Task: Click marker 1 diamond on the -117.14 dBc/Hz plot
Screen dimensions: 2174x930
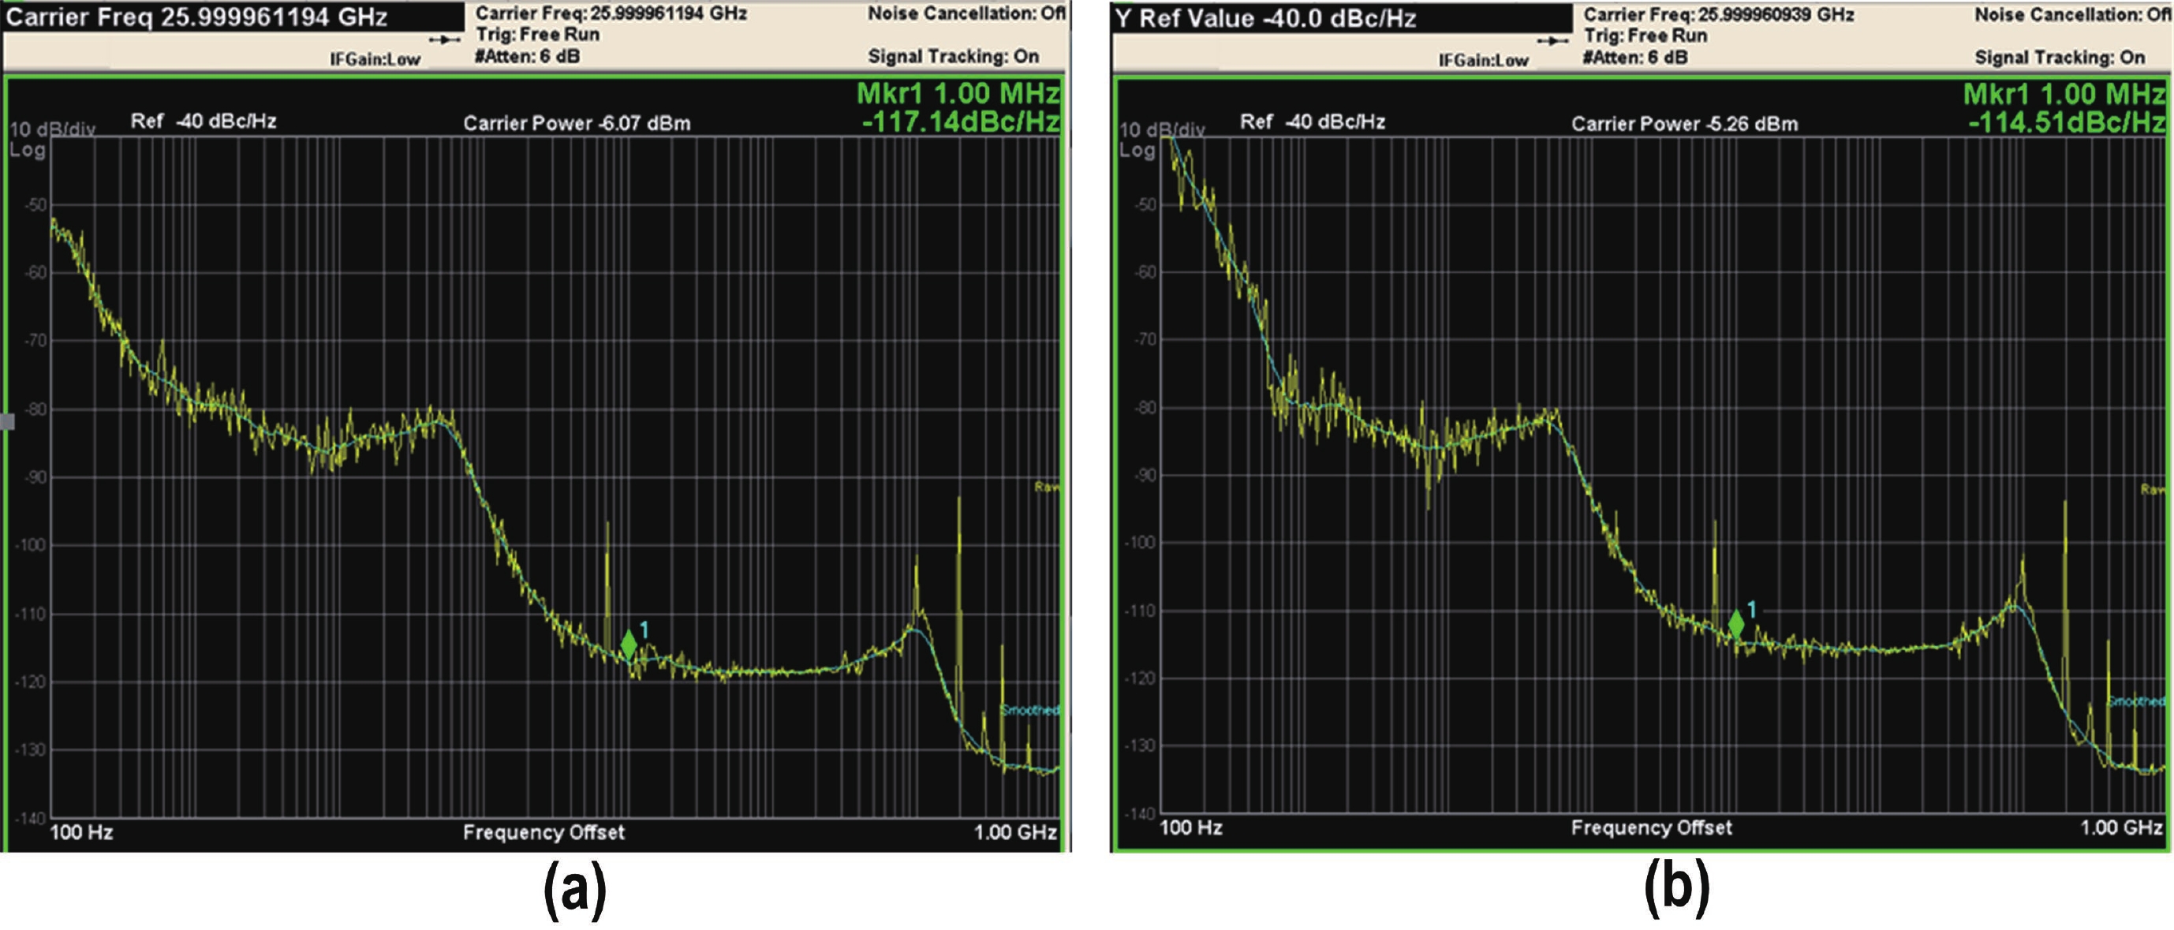Action: pyautogui.click(x=628, y=644)
